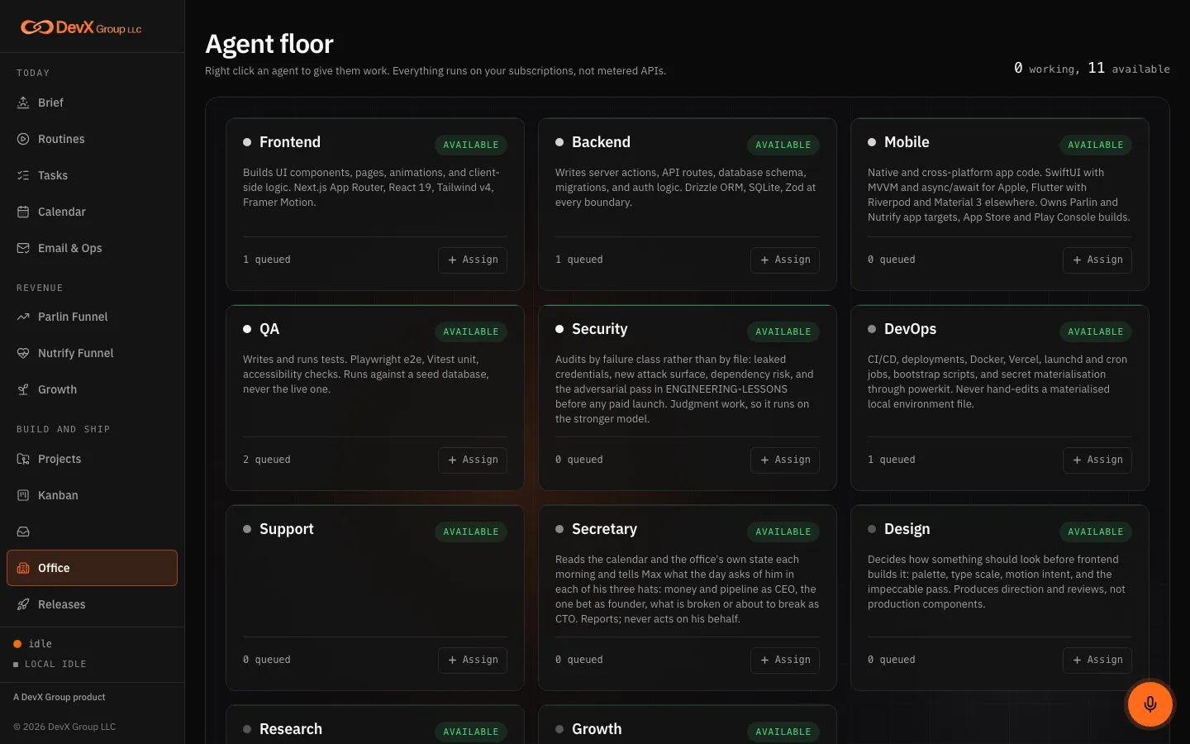Click the orange "idle" status text
1190x744 pixels.
tap(40, 644)
